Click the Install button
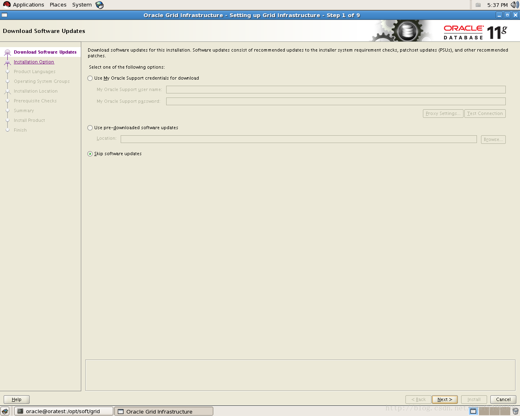 click(474, 400)
